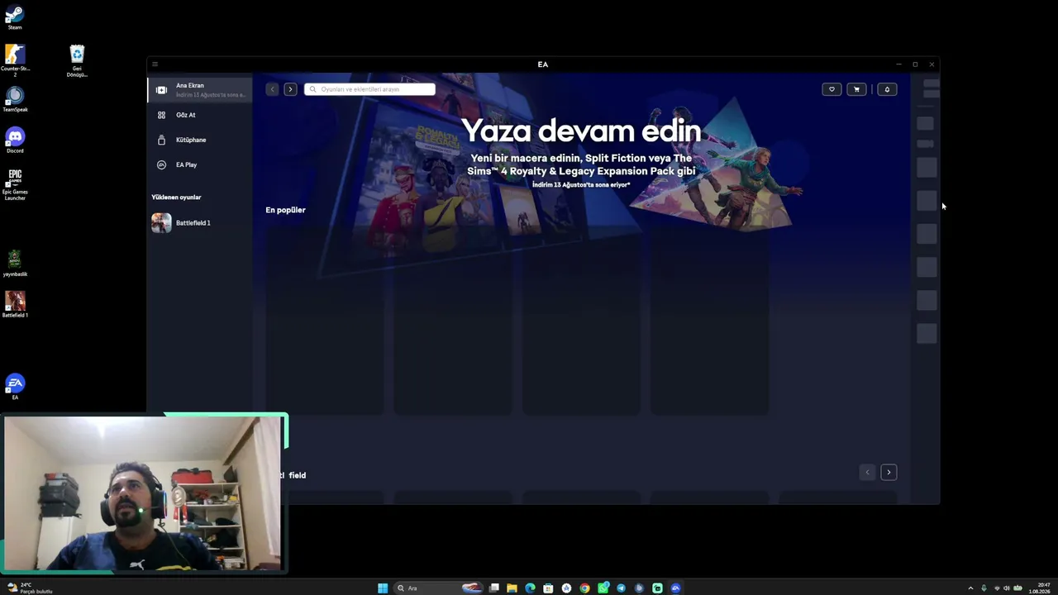Select the Recycle Bin desktop icon
Viewport: 1058px width, 595px height.
tap(77, 60)
